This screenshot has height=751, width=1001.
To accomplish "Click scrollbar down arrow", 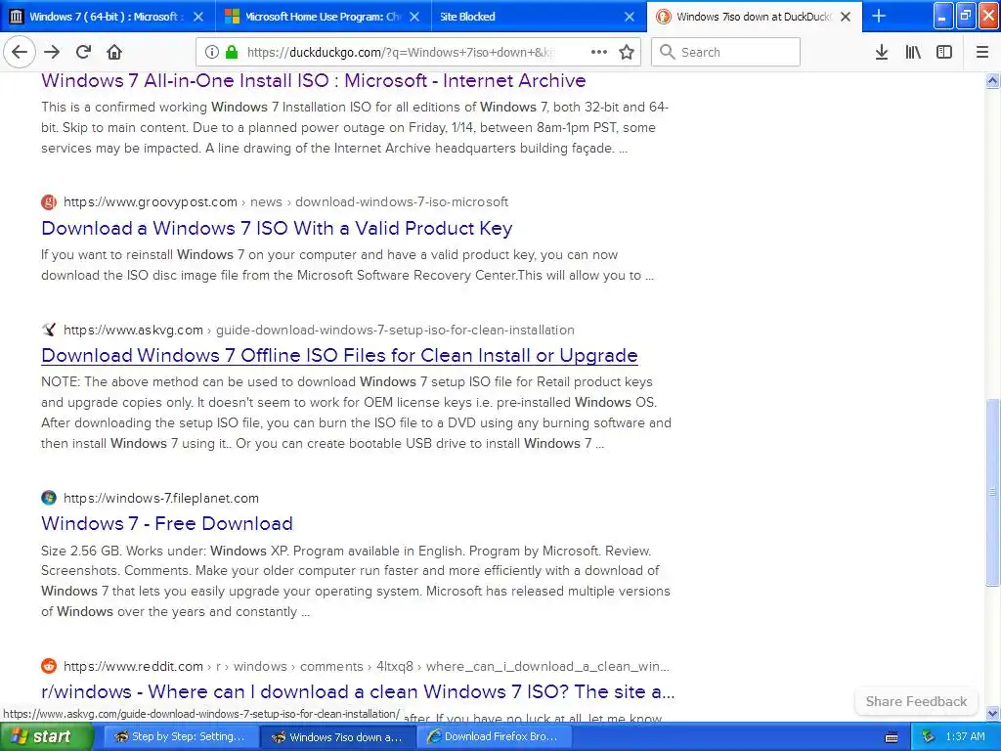I will [992, 713].
